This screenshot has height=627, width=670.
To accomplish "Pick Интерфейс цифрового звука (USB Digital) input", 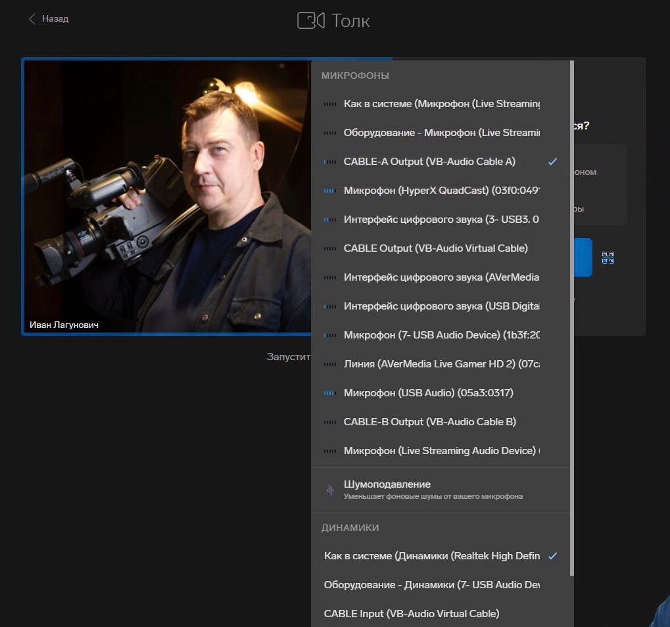I will pos(441,306).
